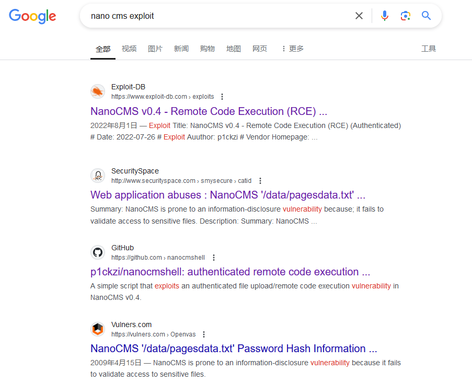Clear the search box text

click(x=359, y=16)
